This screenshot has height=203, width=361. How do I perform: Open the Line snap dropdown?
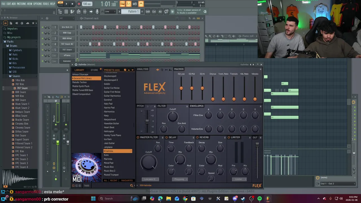pos(110,12)
